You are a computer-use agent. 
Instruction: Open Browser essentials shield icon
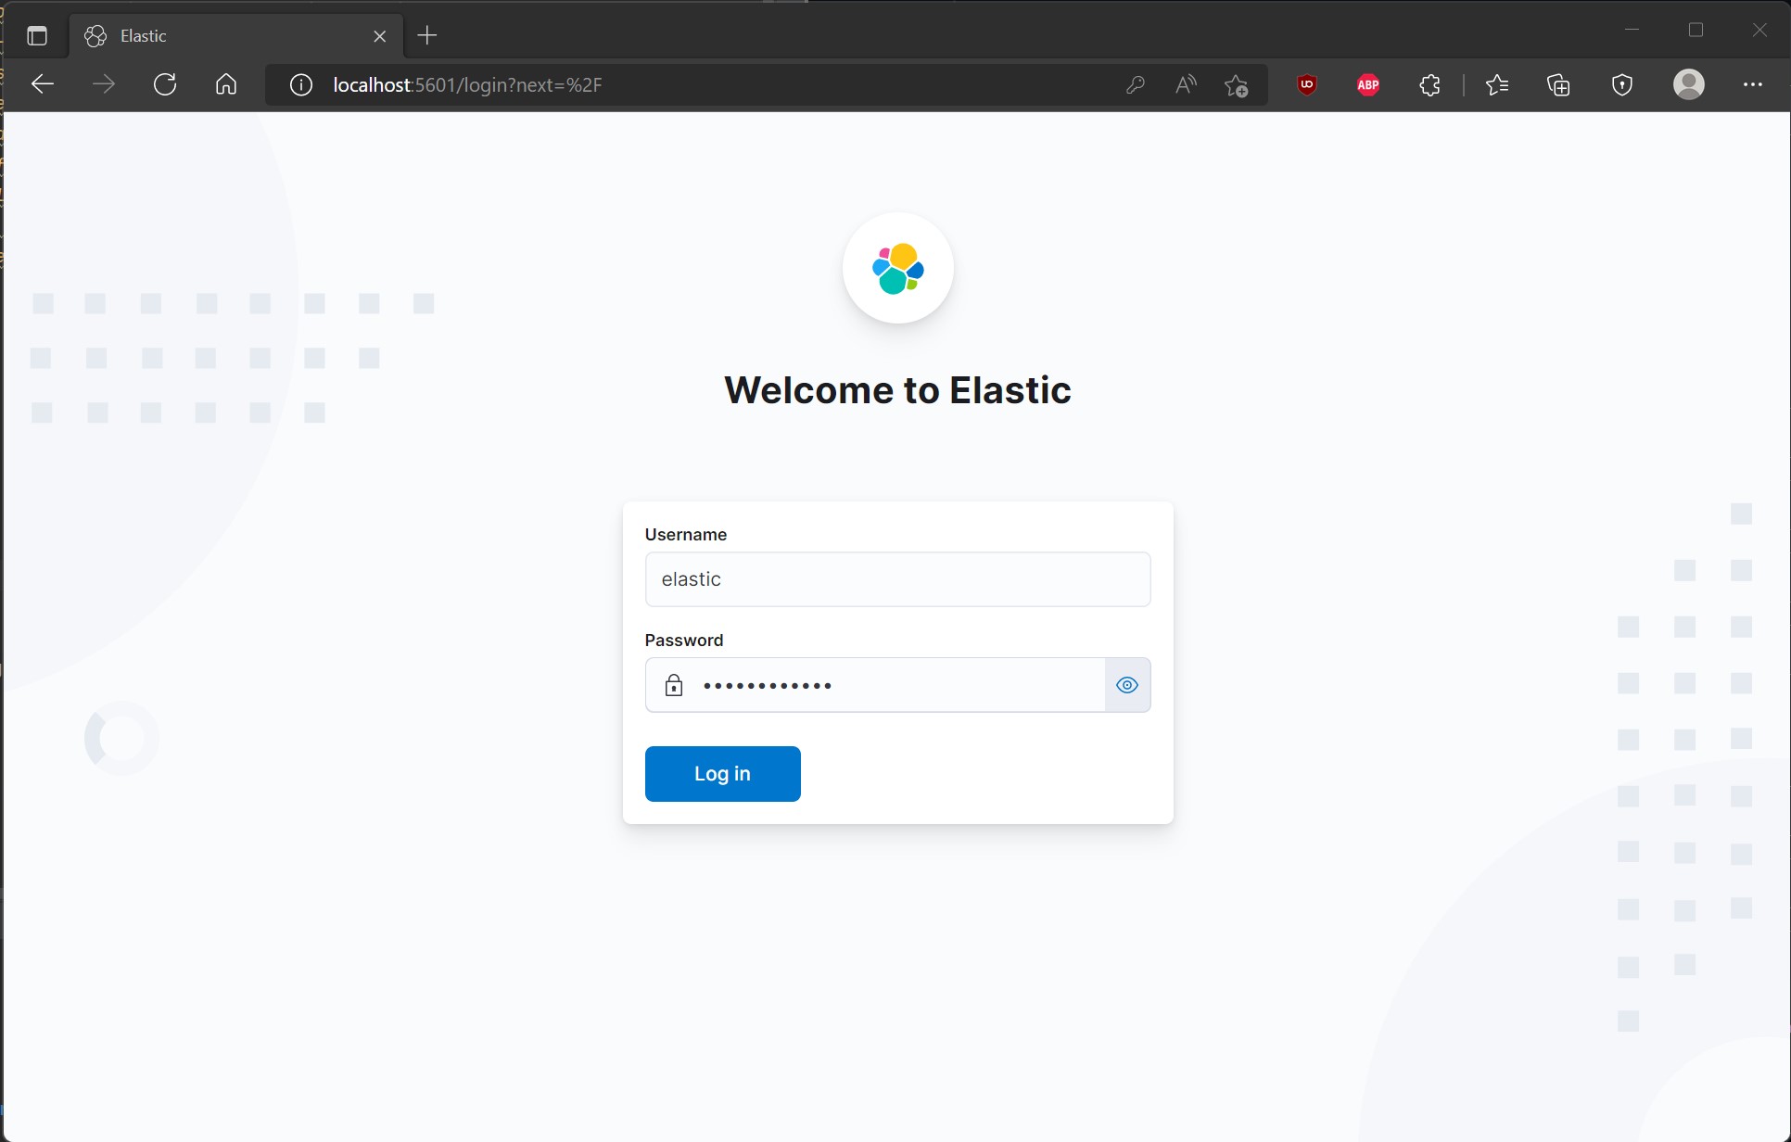tap(1621, 85)
